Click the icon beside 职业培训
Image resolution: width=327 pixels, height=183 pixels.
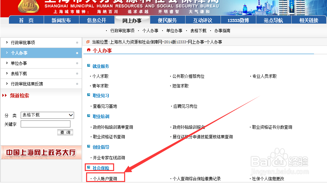click(x=89, y=116)
